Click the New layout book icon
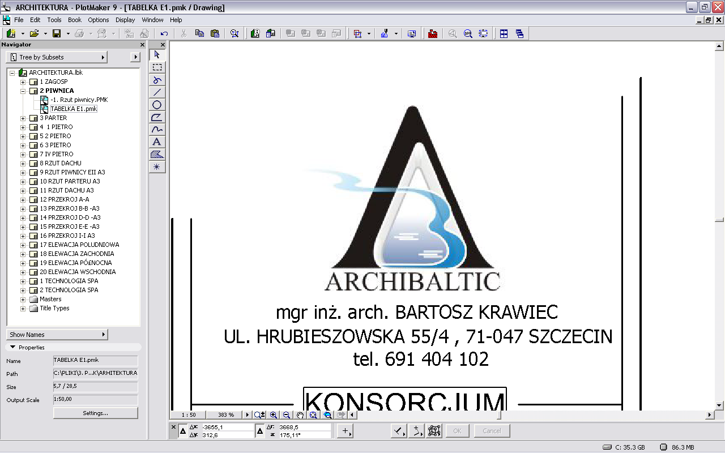Viewport: 725px width, 453px height. click(11, 33)
